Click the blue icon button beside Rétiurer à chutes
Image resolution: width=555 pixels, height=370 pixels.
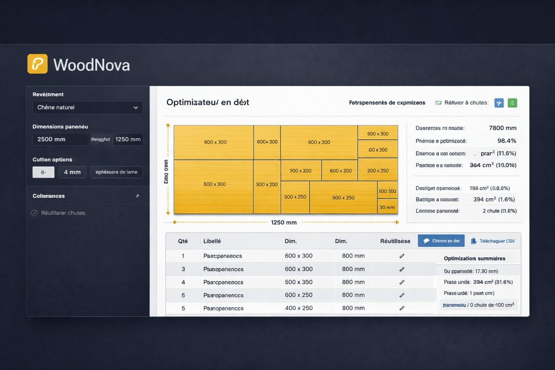click(499, 102)
